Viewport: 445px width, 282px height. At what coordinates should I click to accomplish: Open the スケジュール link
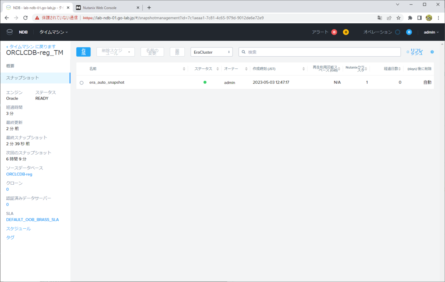tap(19, 229)
